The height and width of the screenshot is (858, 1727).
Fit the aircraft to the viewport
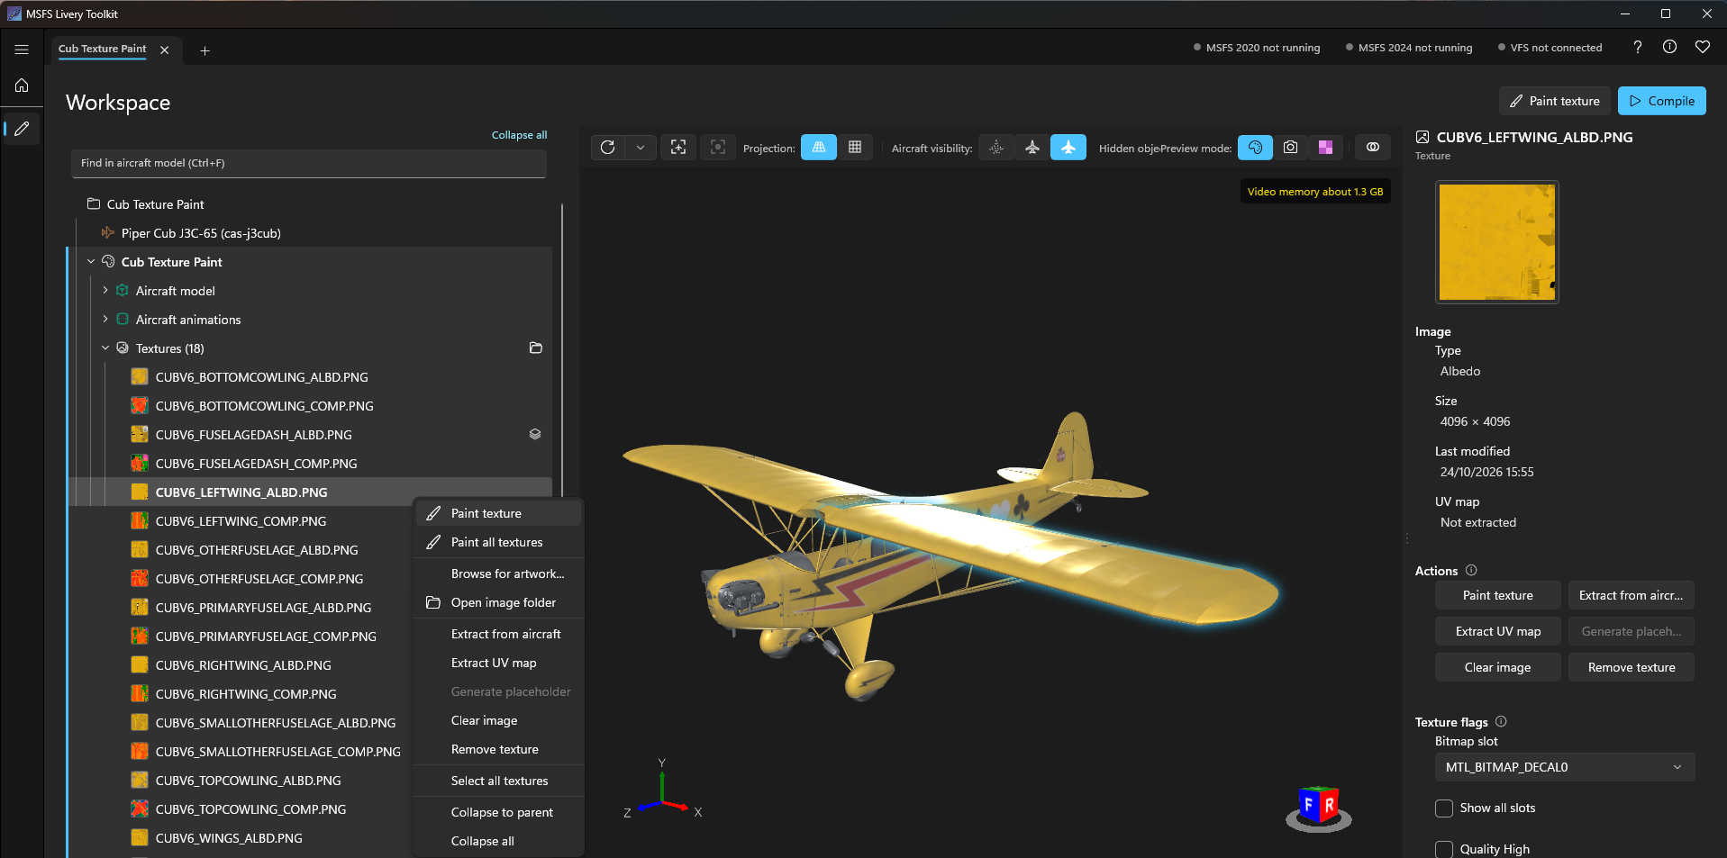678,148
